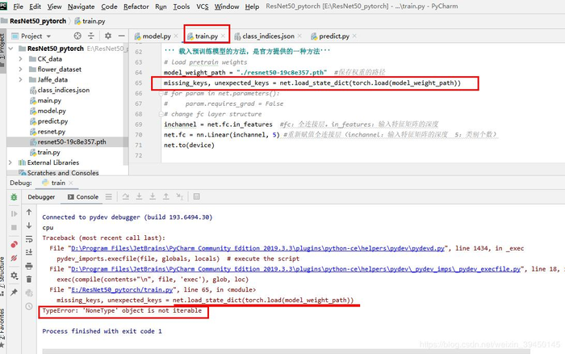Click Step Into My Code icon
The image size is (565, 354).
click(x=153, y=196)
